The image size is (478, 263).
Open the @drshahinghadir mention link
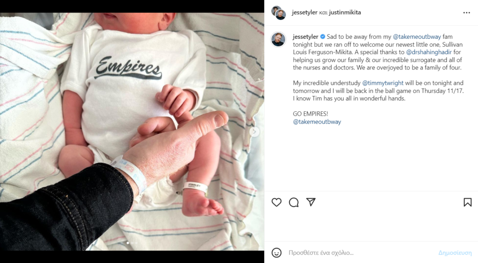click(429, 52)
